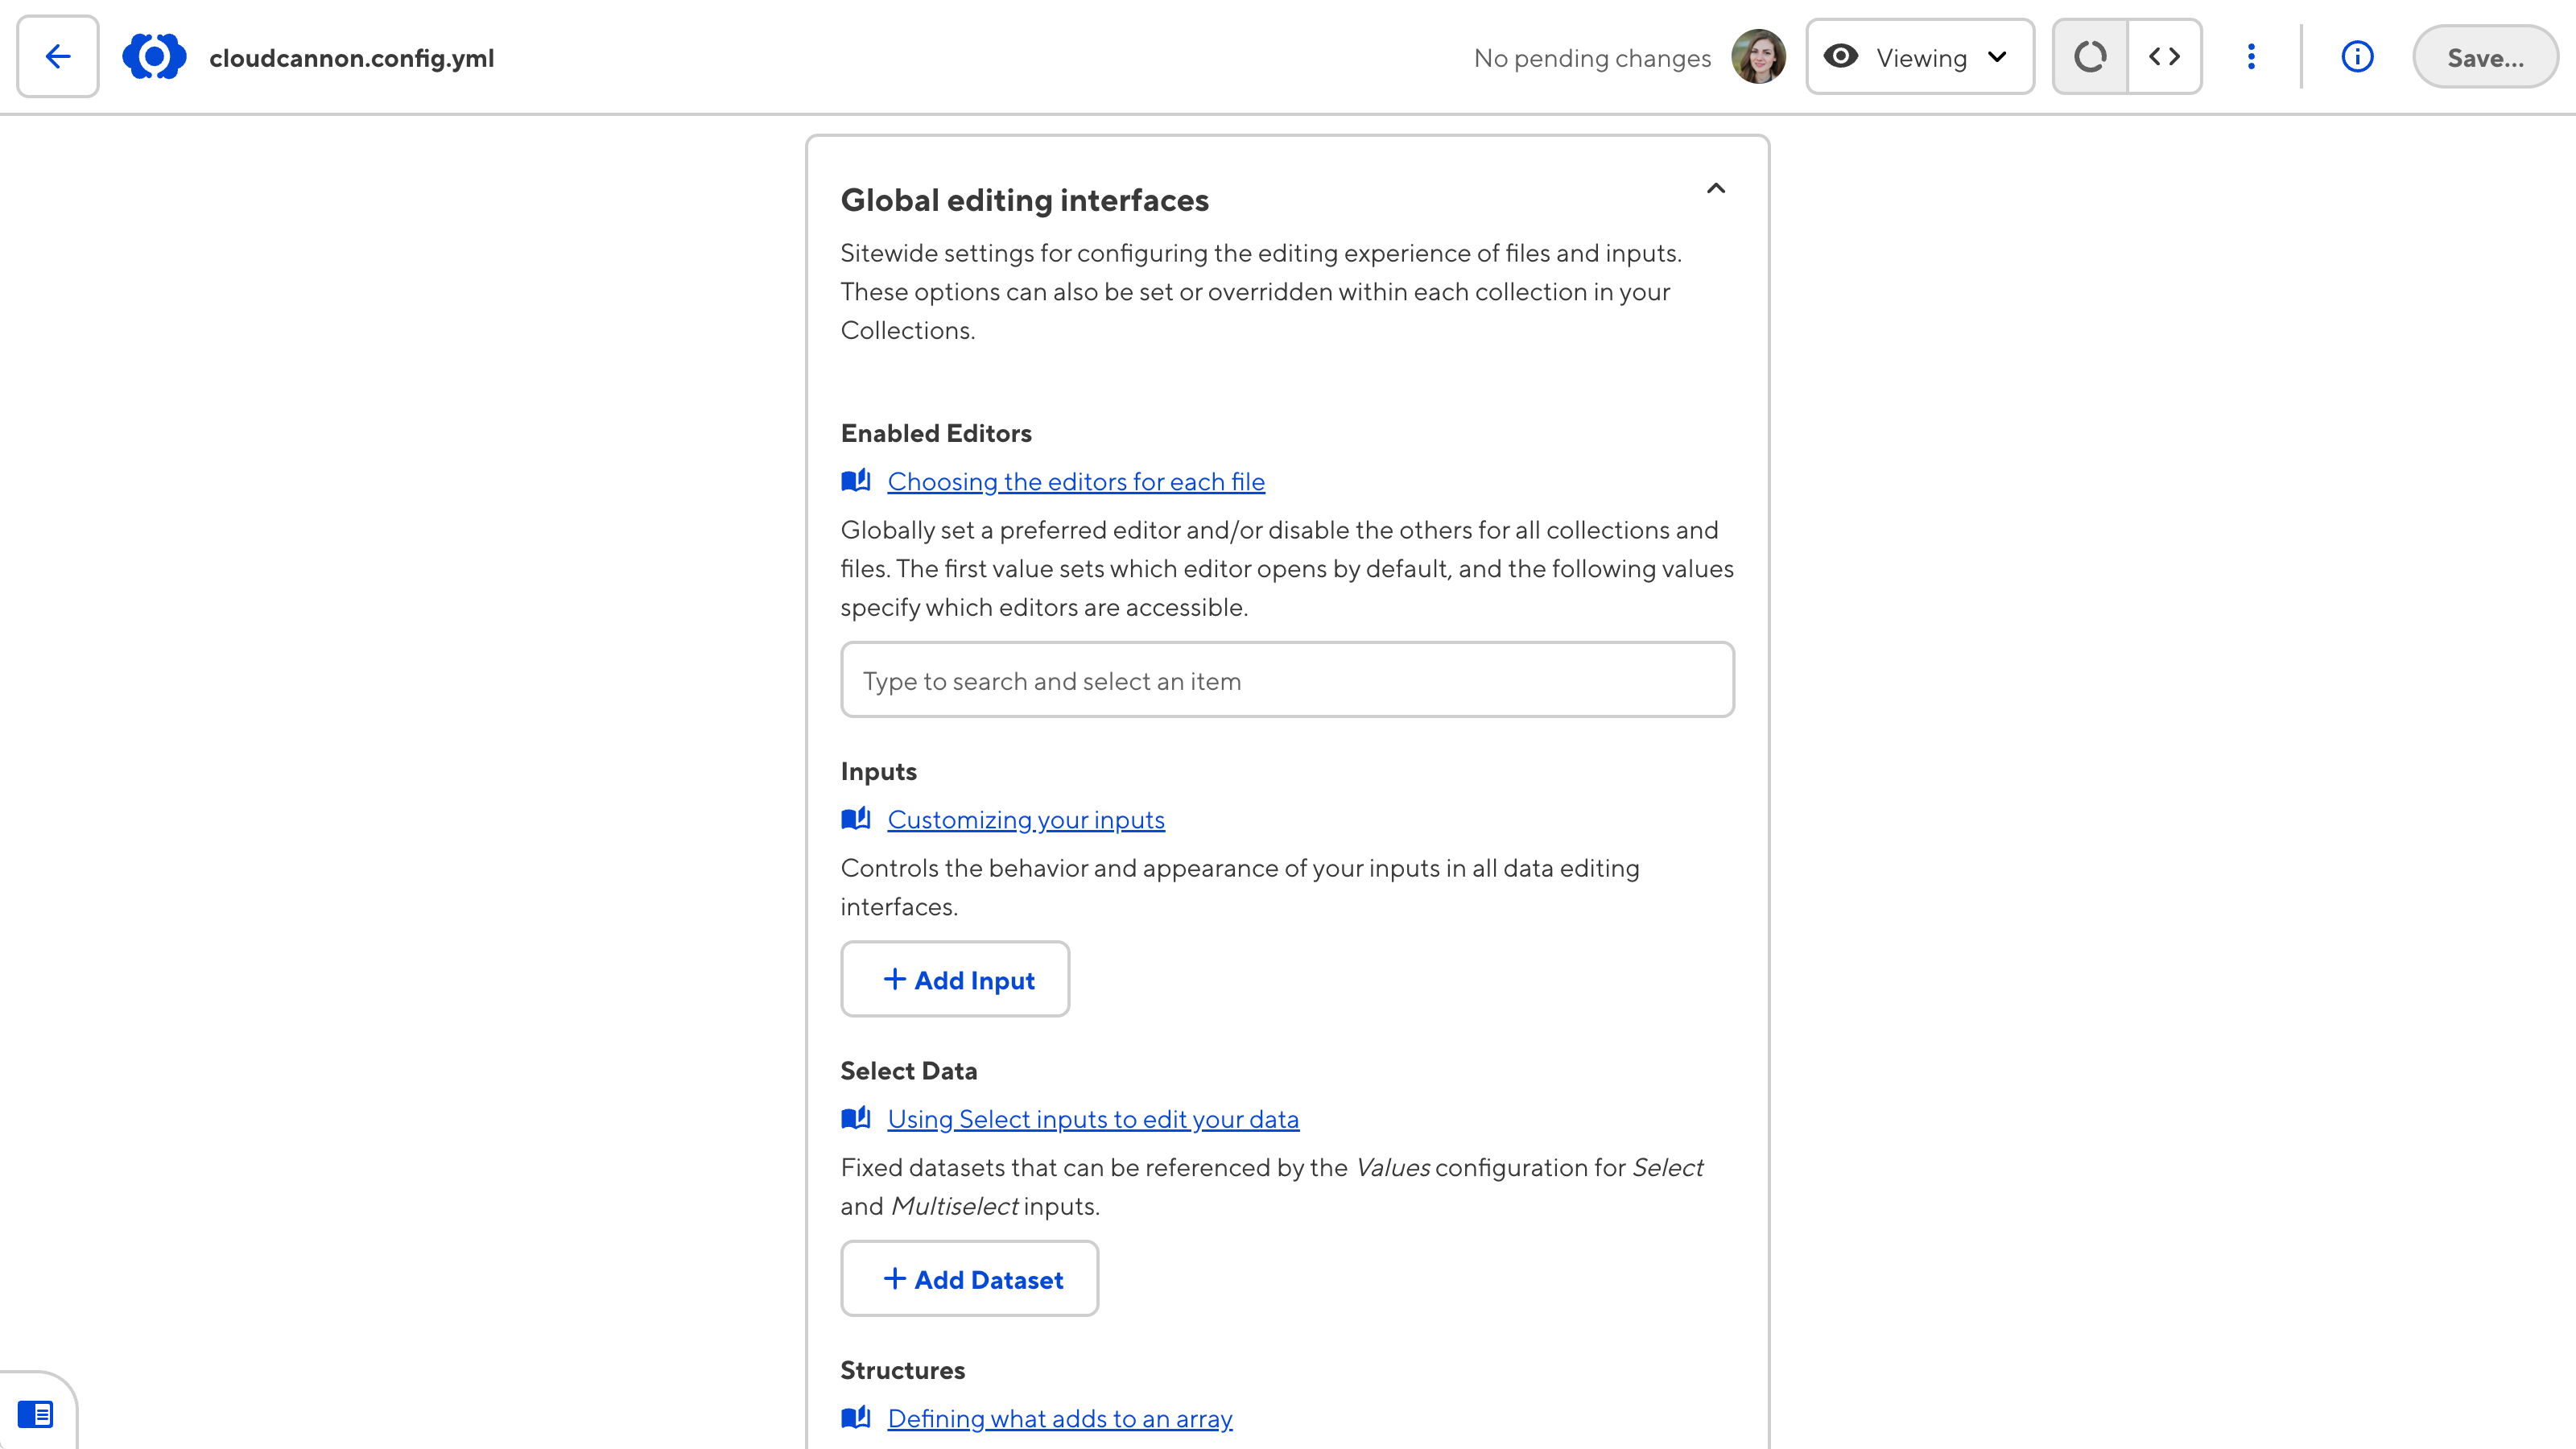Click Using Select inputs to edit your data
The height and width of the screenshot is (1449, 2576).
[1092, 1118]
